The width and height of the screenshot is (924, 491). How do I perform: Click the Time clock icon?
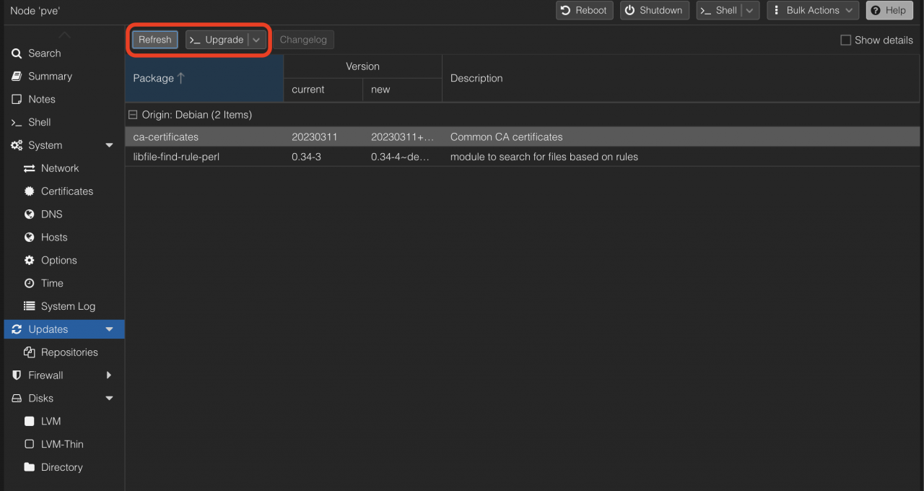(30, 284)
